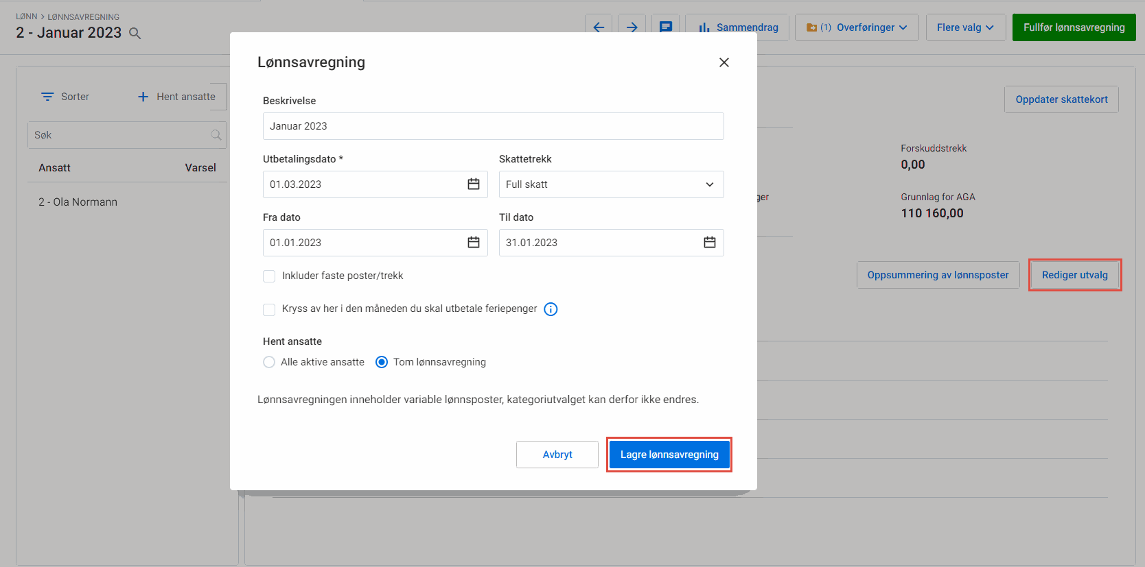This screenshot has height=567, width=1145.
Task: Go to previous payroll with left arrow
Action: 599,27
